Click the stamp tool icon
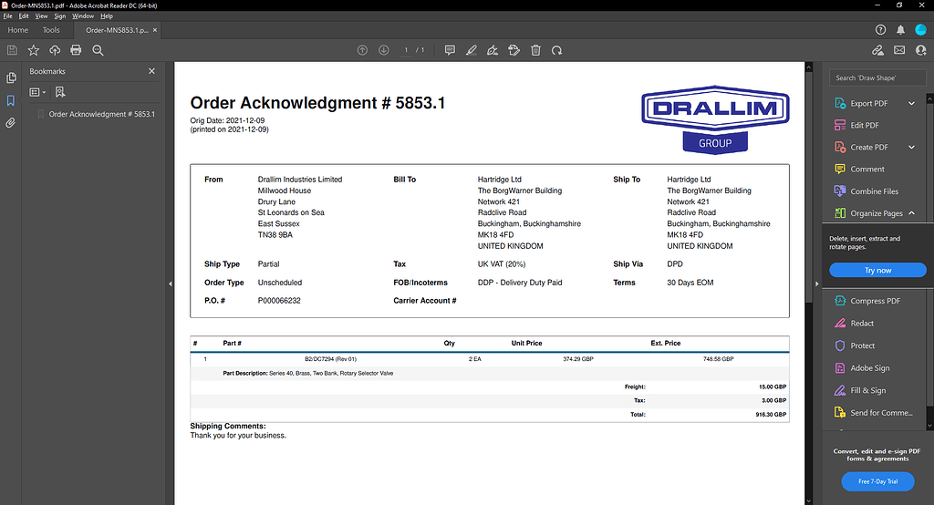Screen dimensions: 934x505 514,51
